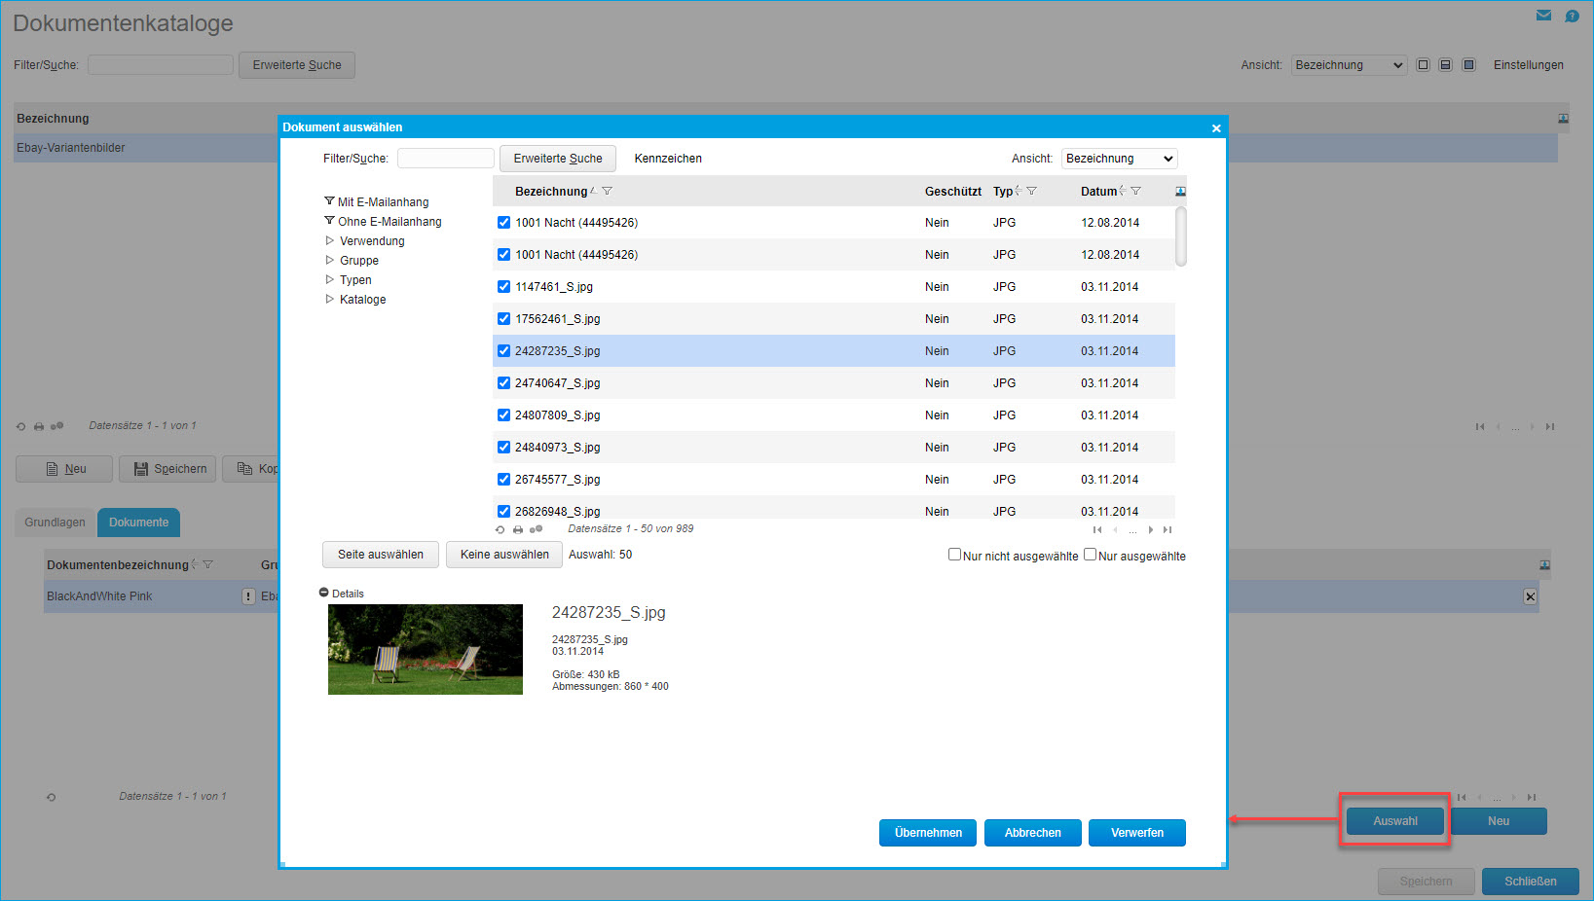The image size is (1594, 901).
Task: Tick the 'Nur nicht ausgewählte' checkbox
Action: [954, 555]
